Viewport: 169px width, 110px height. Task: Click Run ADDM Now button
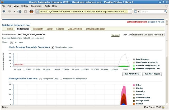(x=132, y=74)
